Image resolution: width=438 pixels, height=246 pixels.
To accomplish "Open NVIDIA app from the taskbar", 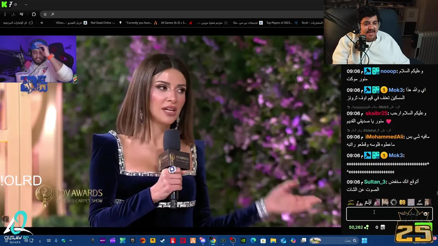I will 243,241.
